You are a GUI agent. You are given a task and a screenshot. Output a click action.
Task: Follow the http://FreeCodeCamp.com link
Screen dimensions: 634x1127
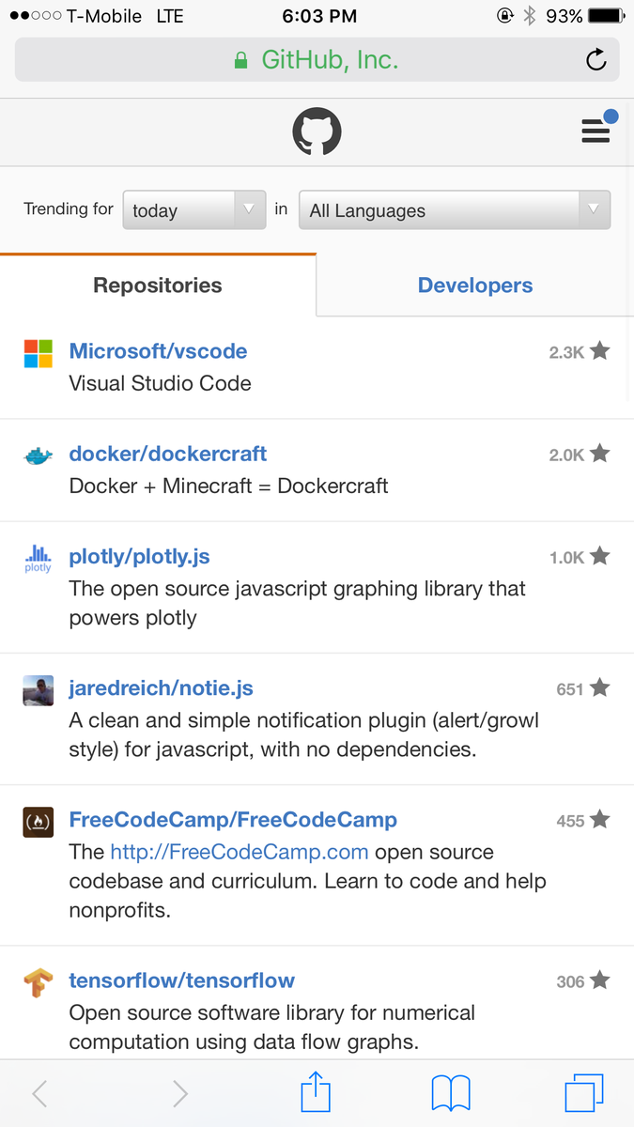tap(240, 852)
